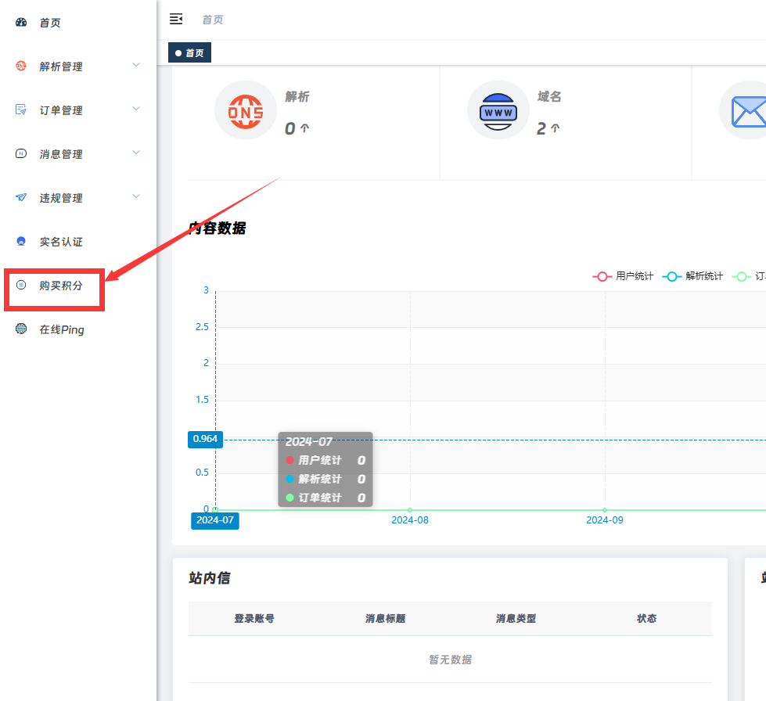Expand the 订单管理 submenu chevron
Screen dimensions: 766x701
(136, 109)
